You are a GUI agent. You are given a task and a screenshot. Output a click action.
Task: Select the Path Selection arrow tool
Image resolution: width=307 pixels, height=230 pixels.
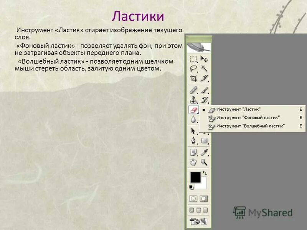[x=193, y=131]
